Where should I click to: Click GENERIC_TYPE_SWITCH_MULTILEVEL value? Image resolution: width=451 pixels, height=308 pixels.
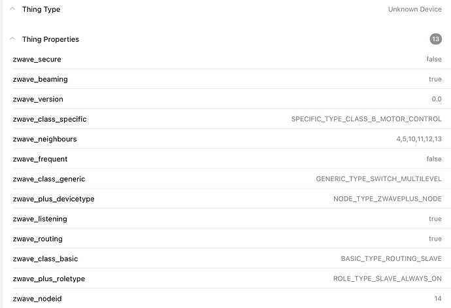coord(379,179)
